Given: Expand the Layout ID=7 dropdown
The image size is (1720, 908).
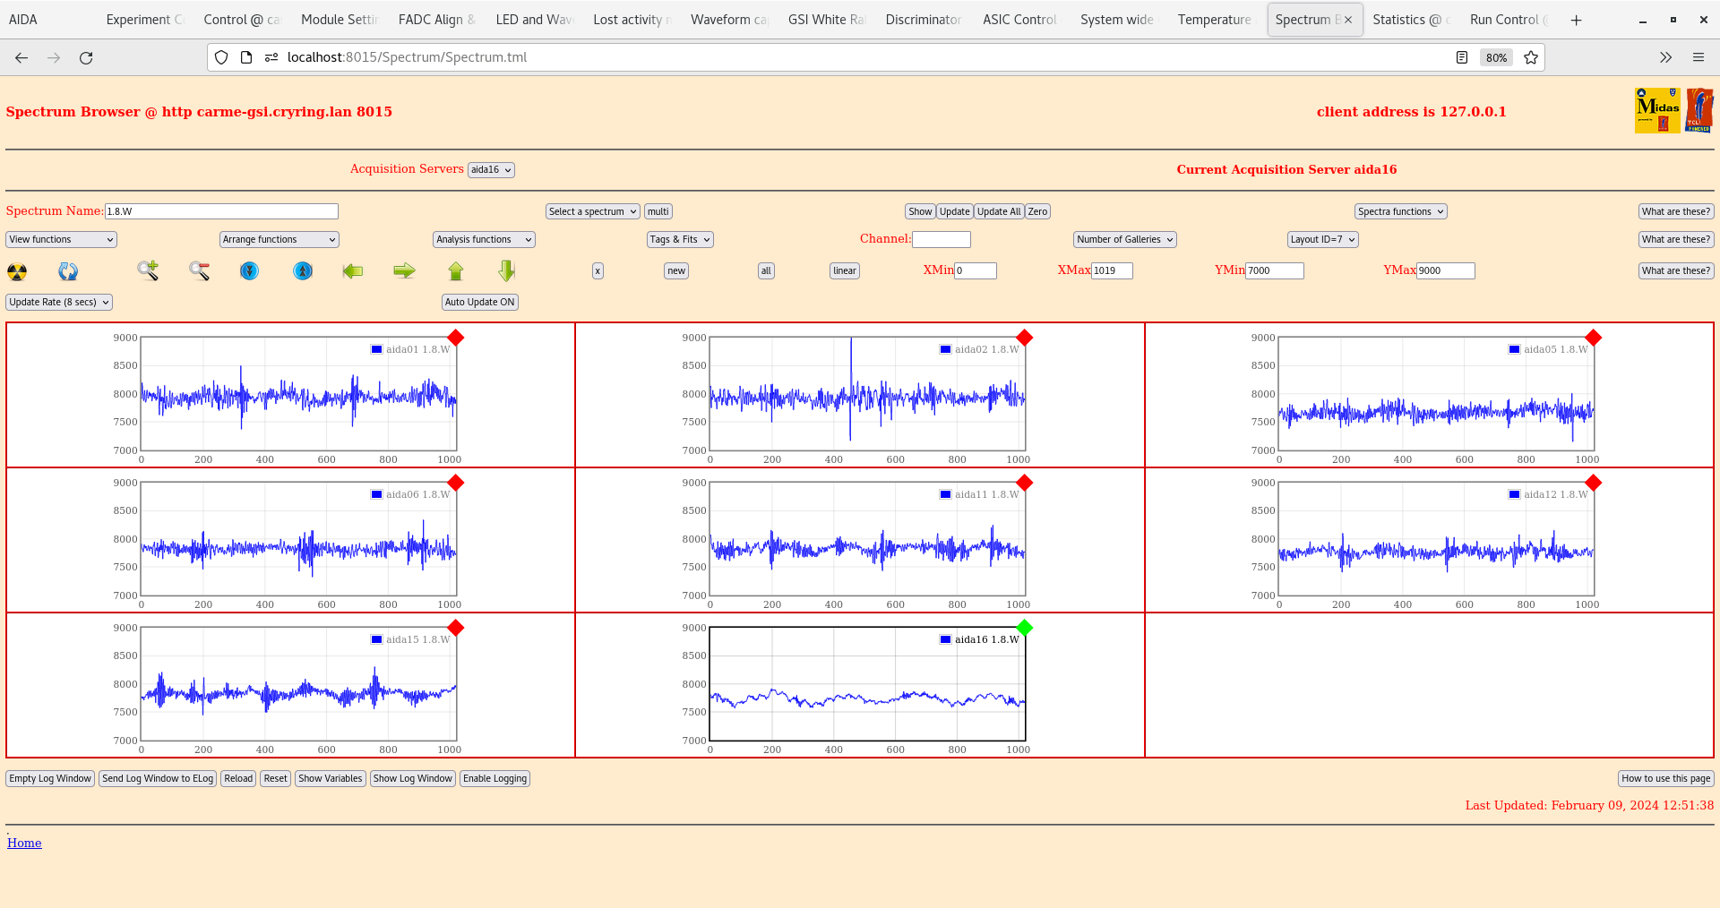Looking at the screenshot, I should point(1322,239).
